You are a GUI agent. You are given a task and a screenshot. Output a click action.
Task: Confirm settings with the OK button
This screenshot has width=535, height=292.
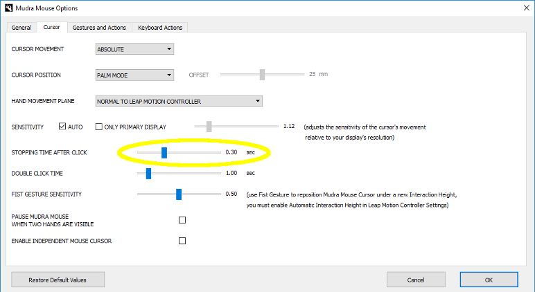click(489, 280)
